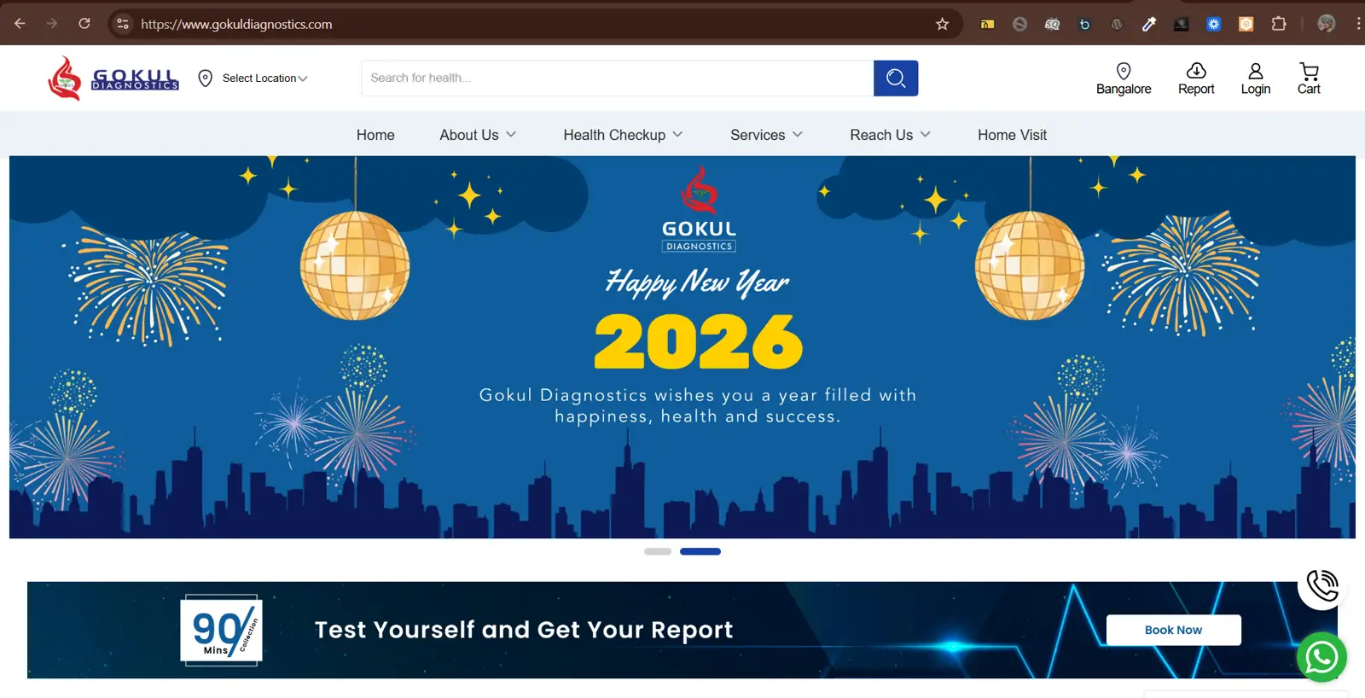Viewport: 1365px width, 698px height.
Task: Click the Gokul Diagnostics logo
Action: 113,79
